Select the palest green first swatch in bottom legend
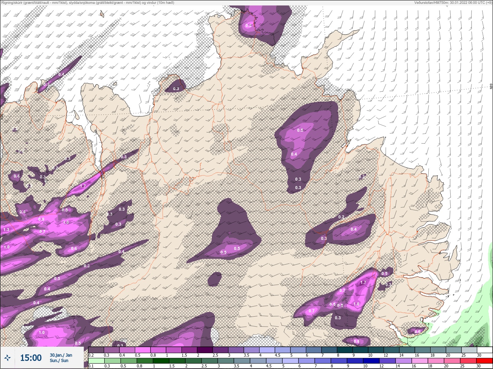The height and width of the screenshot is (369, 493). (x=96, y=361)
